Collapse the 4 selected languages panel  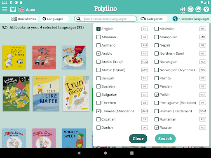click(x=191, y=19)
